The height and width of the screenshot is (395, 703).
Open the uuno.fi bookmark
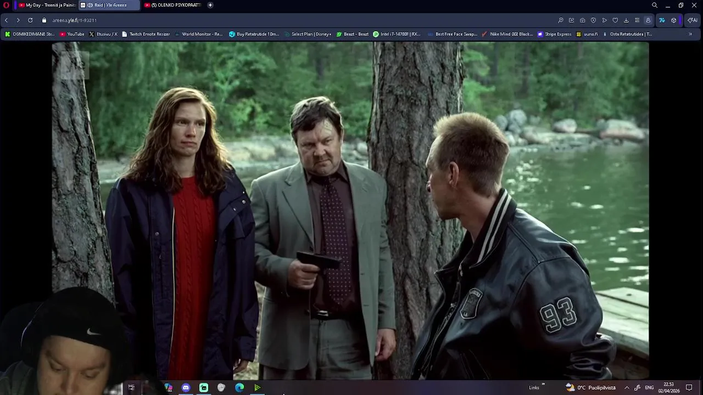[x=587, y=34]
